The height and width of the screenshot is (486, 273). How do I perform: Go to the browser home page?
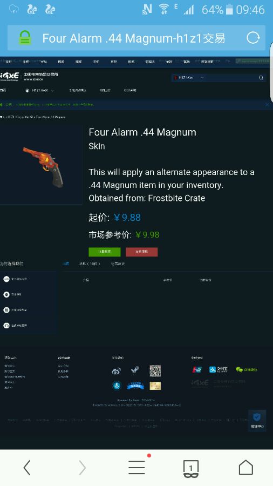pos(246,467)
